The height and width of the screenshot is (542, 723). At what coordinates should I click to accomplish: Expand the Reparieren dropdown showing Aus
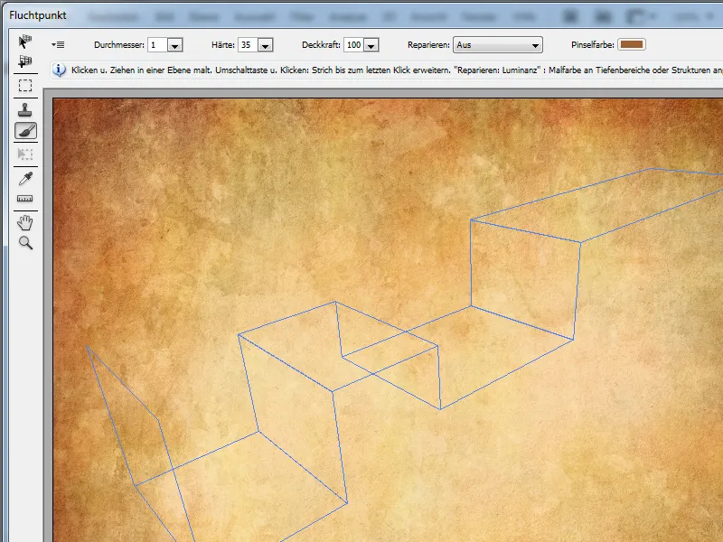coord(498,44)
